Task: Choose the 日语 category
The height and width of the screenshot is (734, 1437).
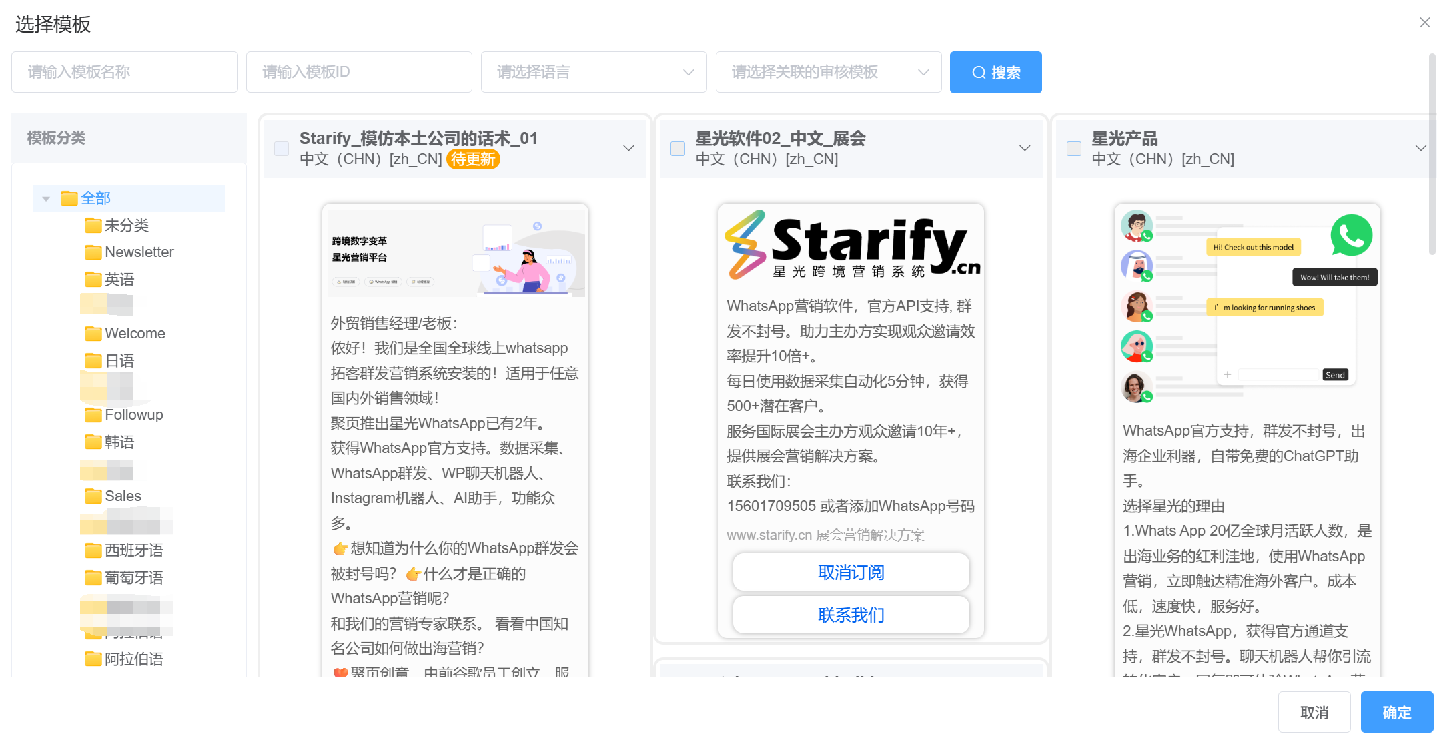Action: (x=119, y=361)
